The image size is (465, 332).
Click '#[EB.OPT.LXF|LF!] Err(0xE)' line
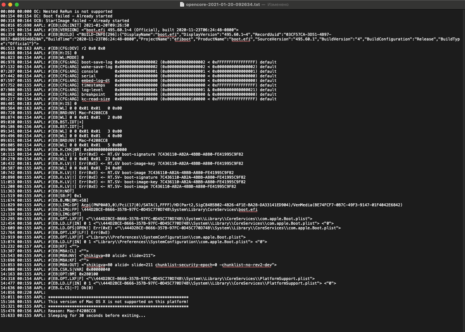point(55,233)
